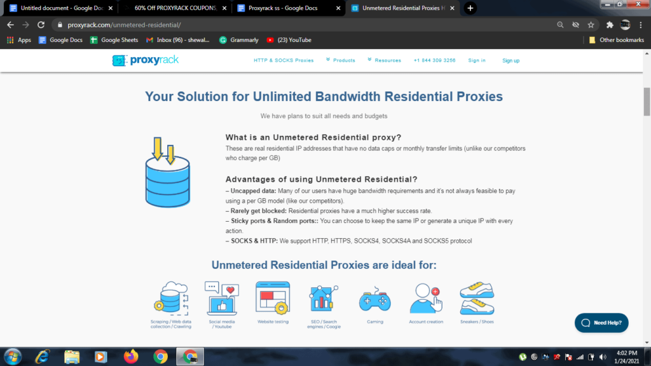
Task: Open the Need Help? chat button
Action: coord(601,323)
